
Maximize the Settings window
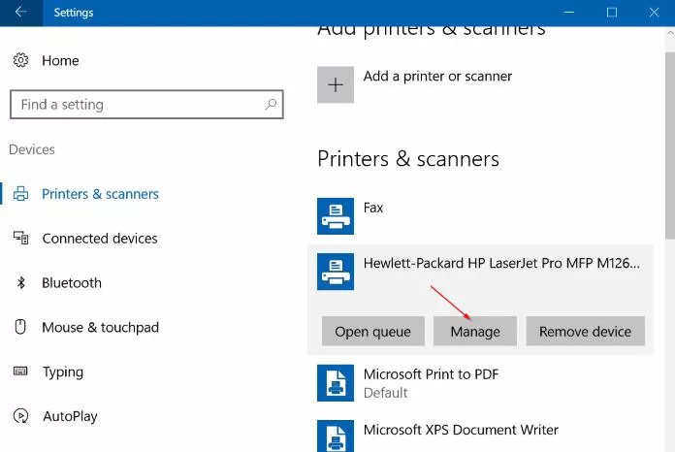[x=612, y=13]
